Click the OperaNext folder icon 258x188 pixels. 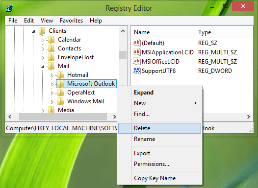(x=61, y=93)
